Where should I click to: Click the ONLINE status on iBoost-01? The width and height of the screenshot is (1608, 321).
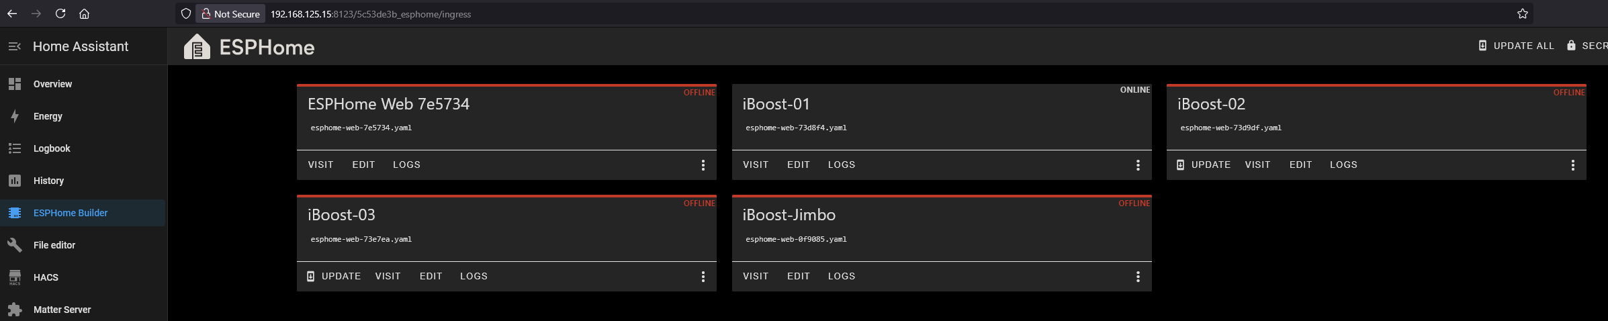coord(1135,90)
